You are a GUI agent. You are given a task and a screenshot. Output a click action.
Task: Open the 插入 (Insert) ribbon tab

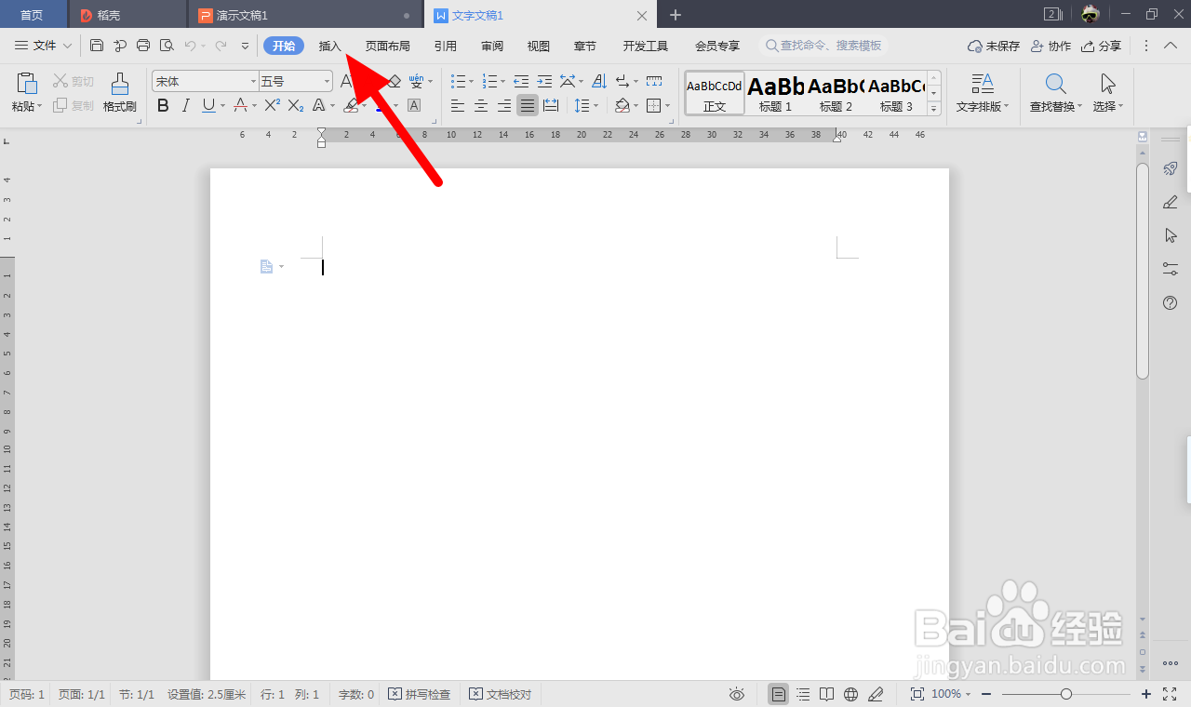tap(330, 46)
